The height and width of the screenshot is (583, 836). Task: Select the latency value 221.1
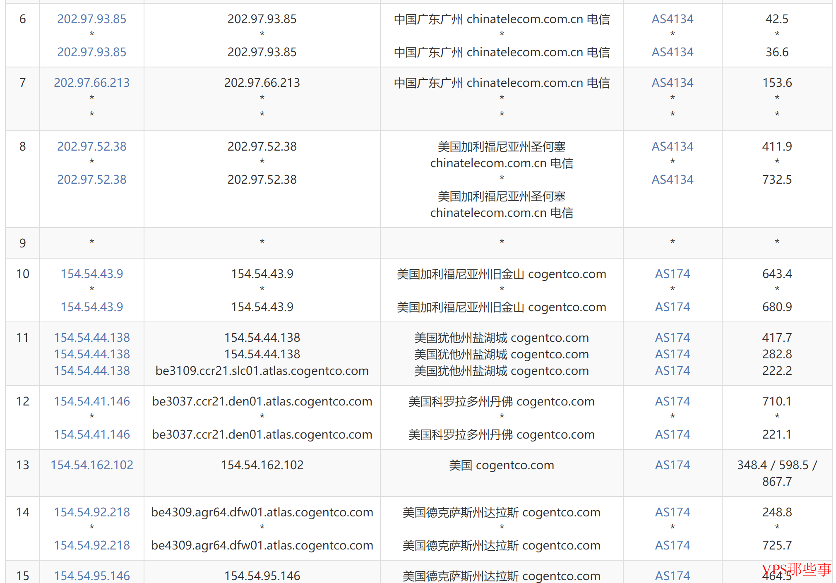click(x=777, y=434)
